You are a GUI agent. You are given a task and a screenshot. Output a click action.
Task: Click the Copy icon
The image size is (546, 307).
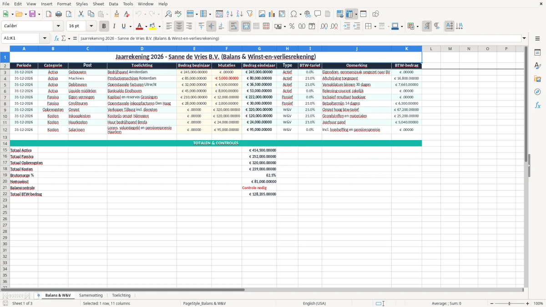tap(91, 14)
